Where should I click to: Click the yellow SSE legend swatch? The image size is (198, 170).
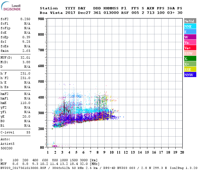(190, 69)
